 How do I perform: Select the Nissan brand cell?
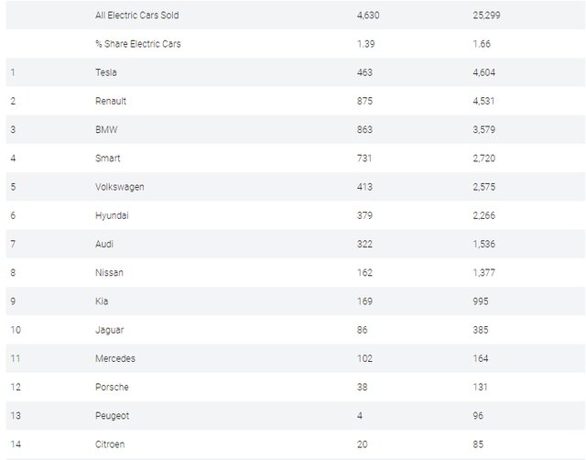[x=109, y=272]
